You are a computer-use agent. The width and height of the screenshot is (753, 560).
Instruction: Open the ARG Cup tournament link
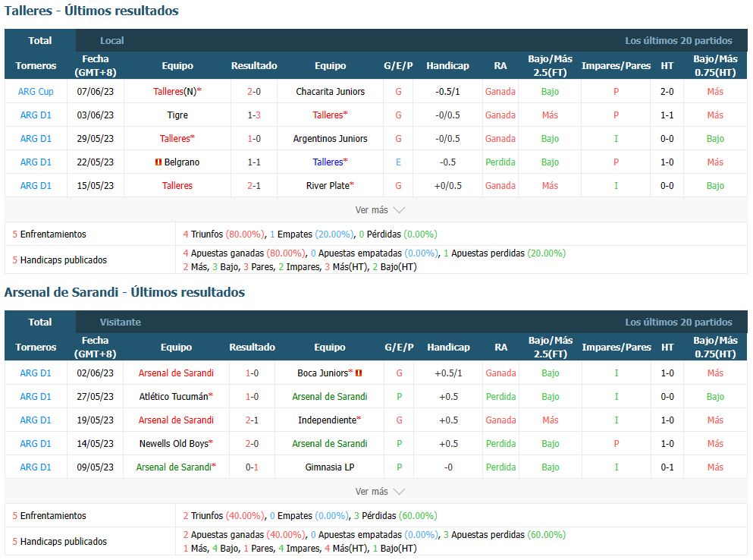36,91
